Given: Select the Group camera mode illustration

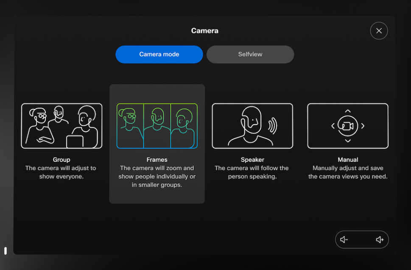Looking at the screenshot, I should (62, 126).
